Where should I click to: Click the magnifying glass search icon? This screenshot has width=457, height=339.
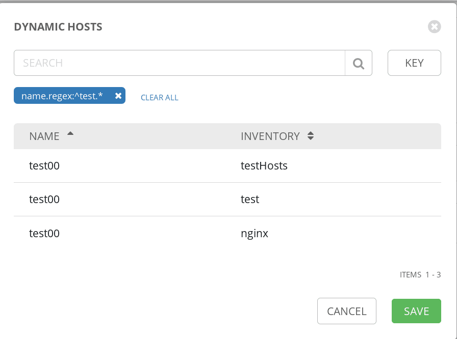pyautogui.click(x=359, y=63)
